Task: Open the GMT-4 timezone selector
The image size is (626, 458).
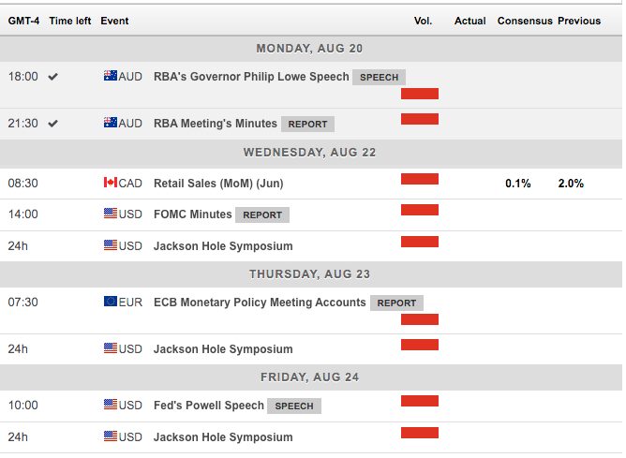Action: tap(22, 21)
